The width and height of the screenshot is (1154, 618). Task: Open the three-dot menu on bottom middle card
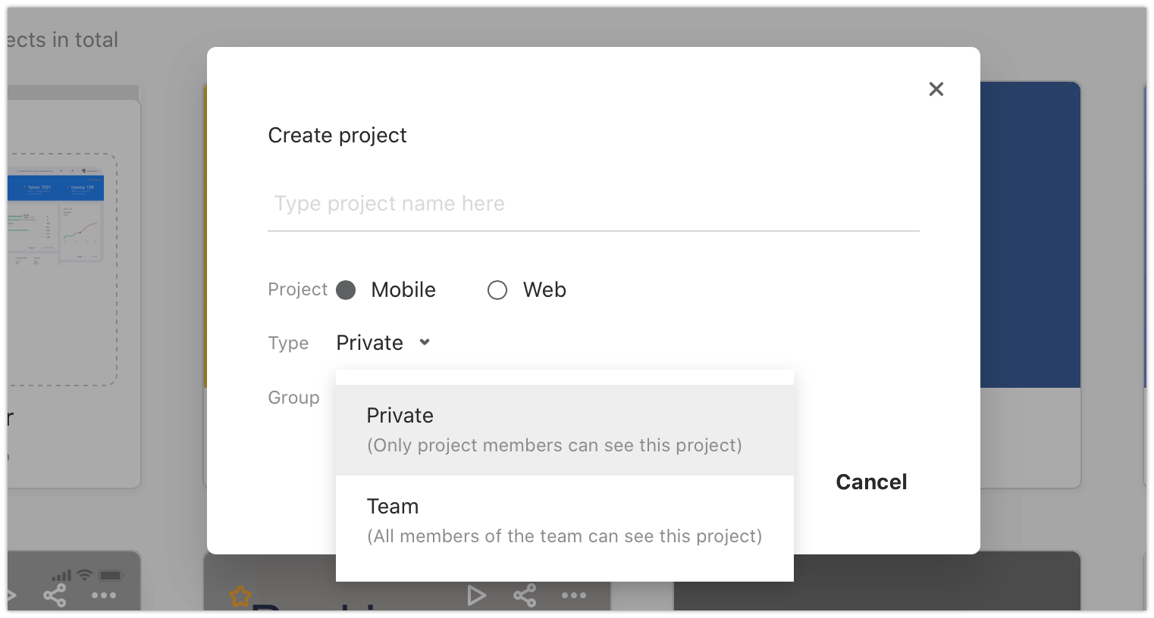pos(574,595)
